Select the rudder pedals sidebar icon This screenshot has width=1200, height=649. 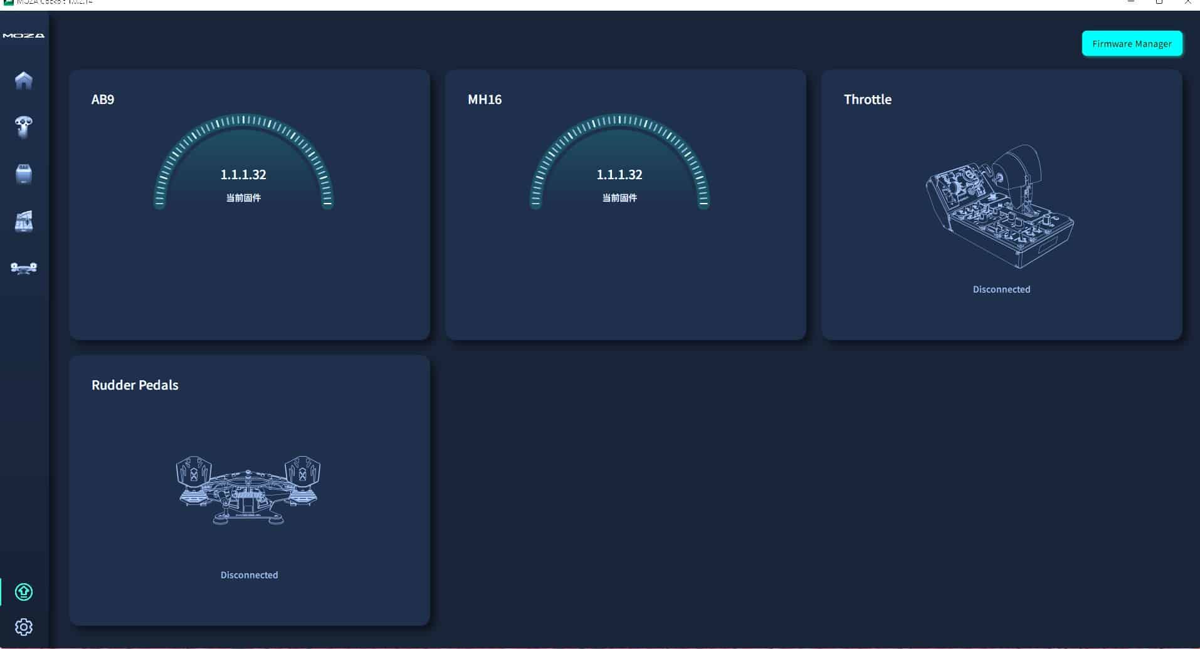[24, 268]
